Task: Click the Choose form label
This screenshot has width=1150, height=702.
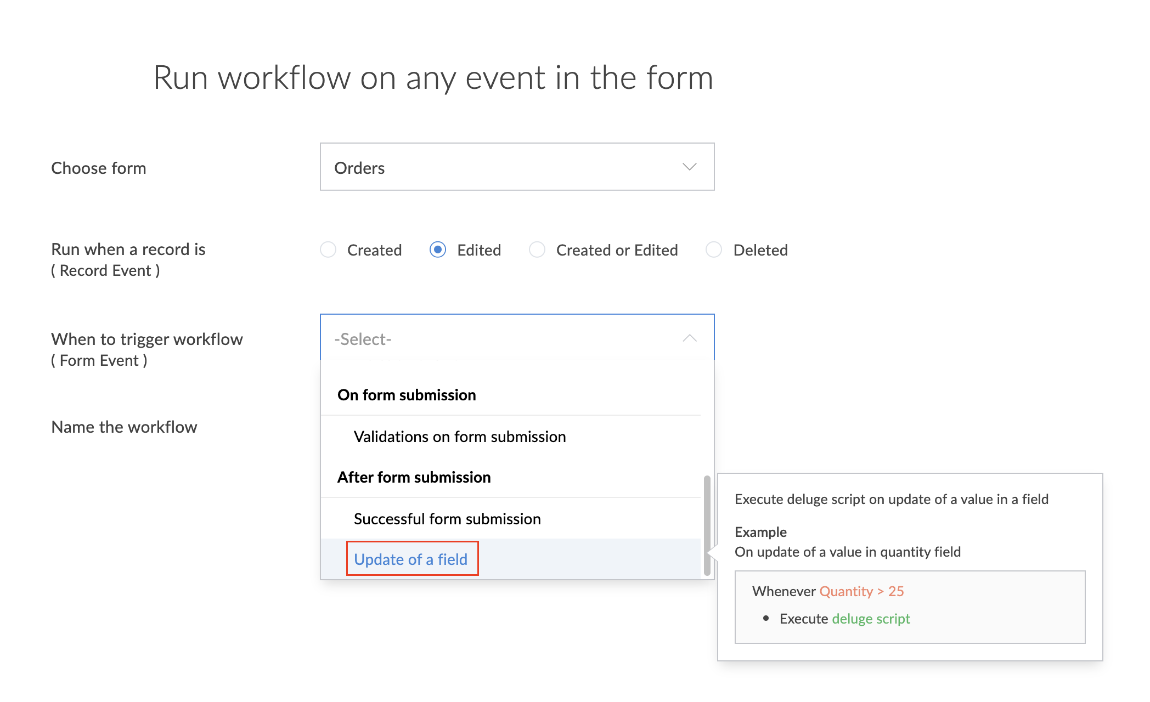Action: (x=99, y=168)
